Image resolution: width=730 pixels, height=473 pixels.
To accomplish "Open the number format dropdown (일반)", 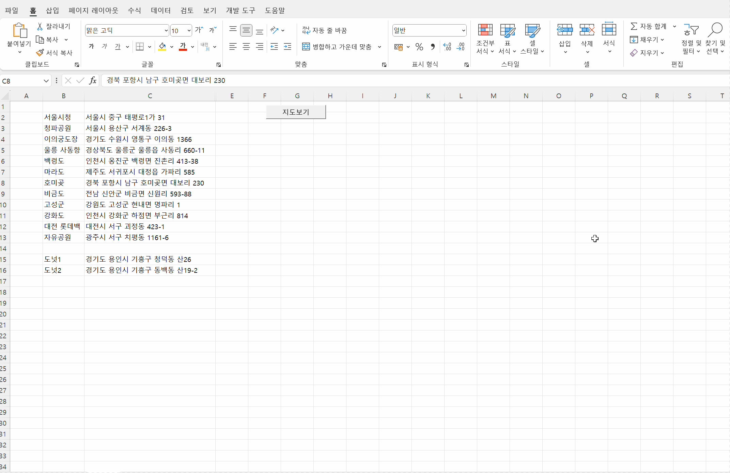I will [x=463, y=31].
